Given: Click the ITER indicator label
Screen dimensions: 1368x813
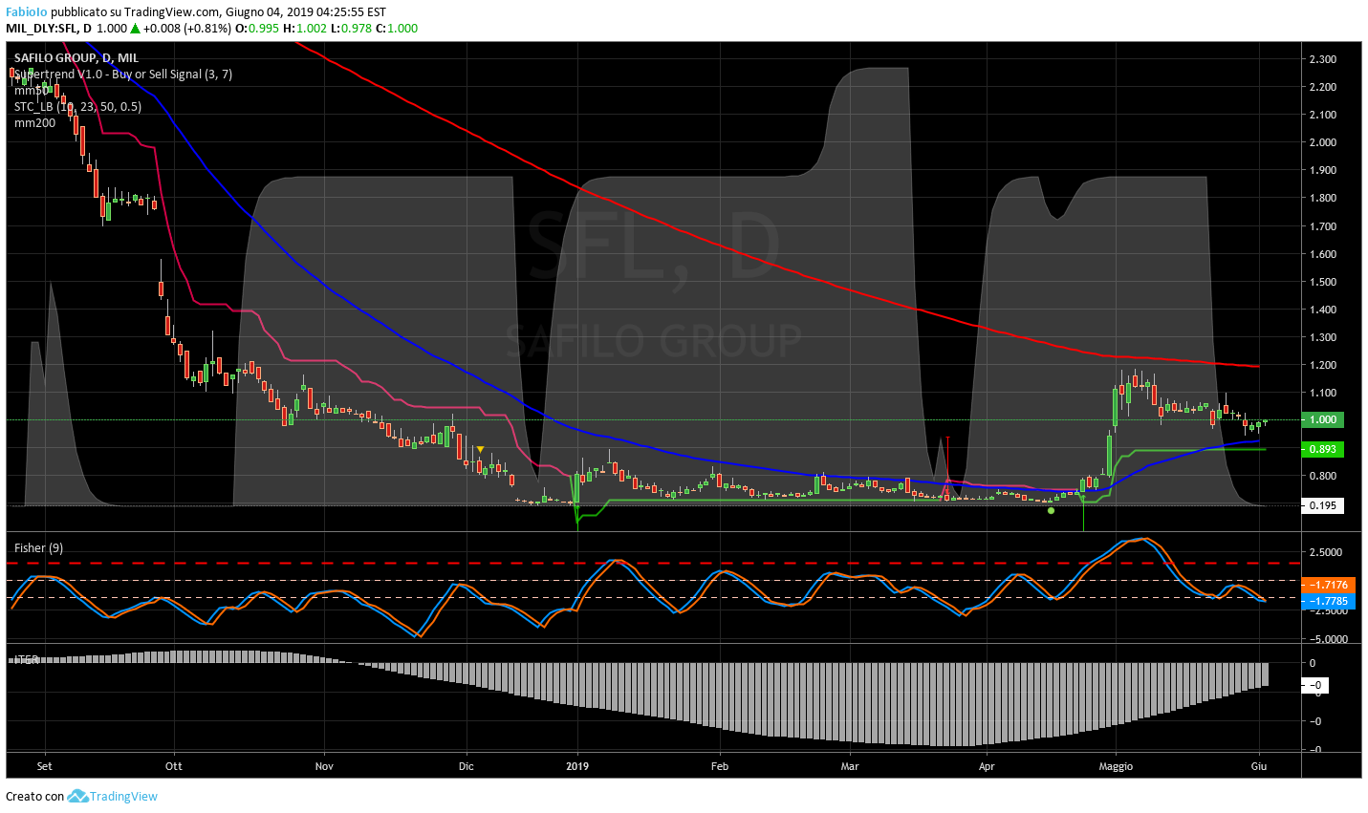Looking at the screenshot, I should (26, 659).
